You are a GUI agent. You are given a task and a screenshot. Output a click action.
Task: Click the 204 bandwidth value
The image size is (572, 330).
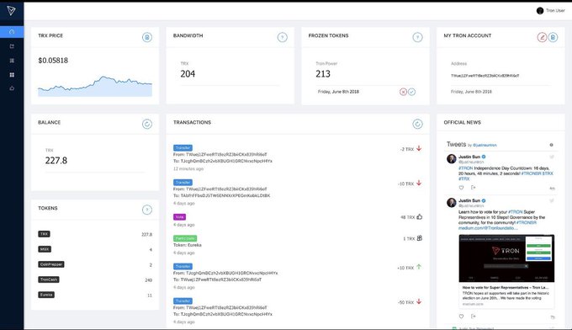[188, 74]
